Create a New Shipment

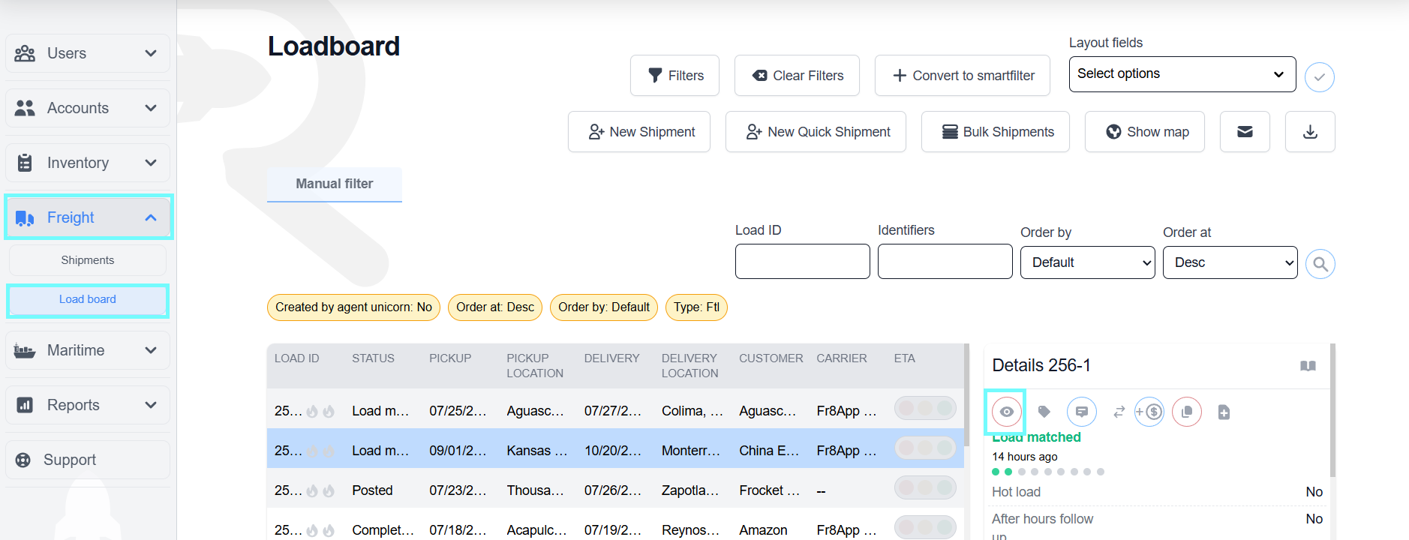[x=639, y=132]
